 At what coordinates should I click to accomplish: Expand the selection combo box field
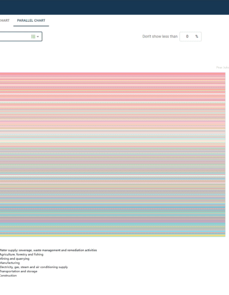point(21,37)
